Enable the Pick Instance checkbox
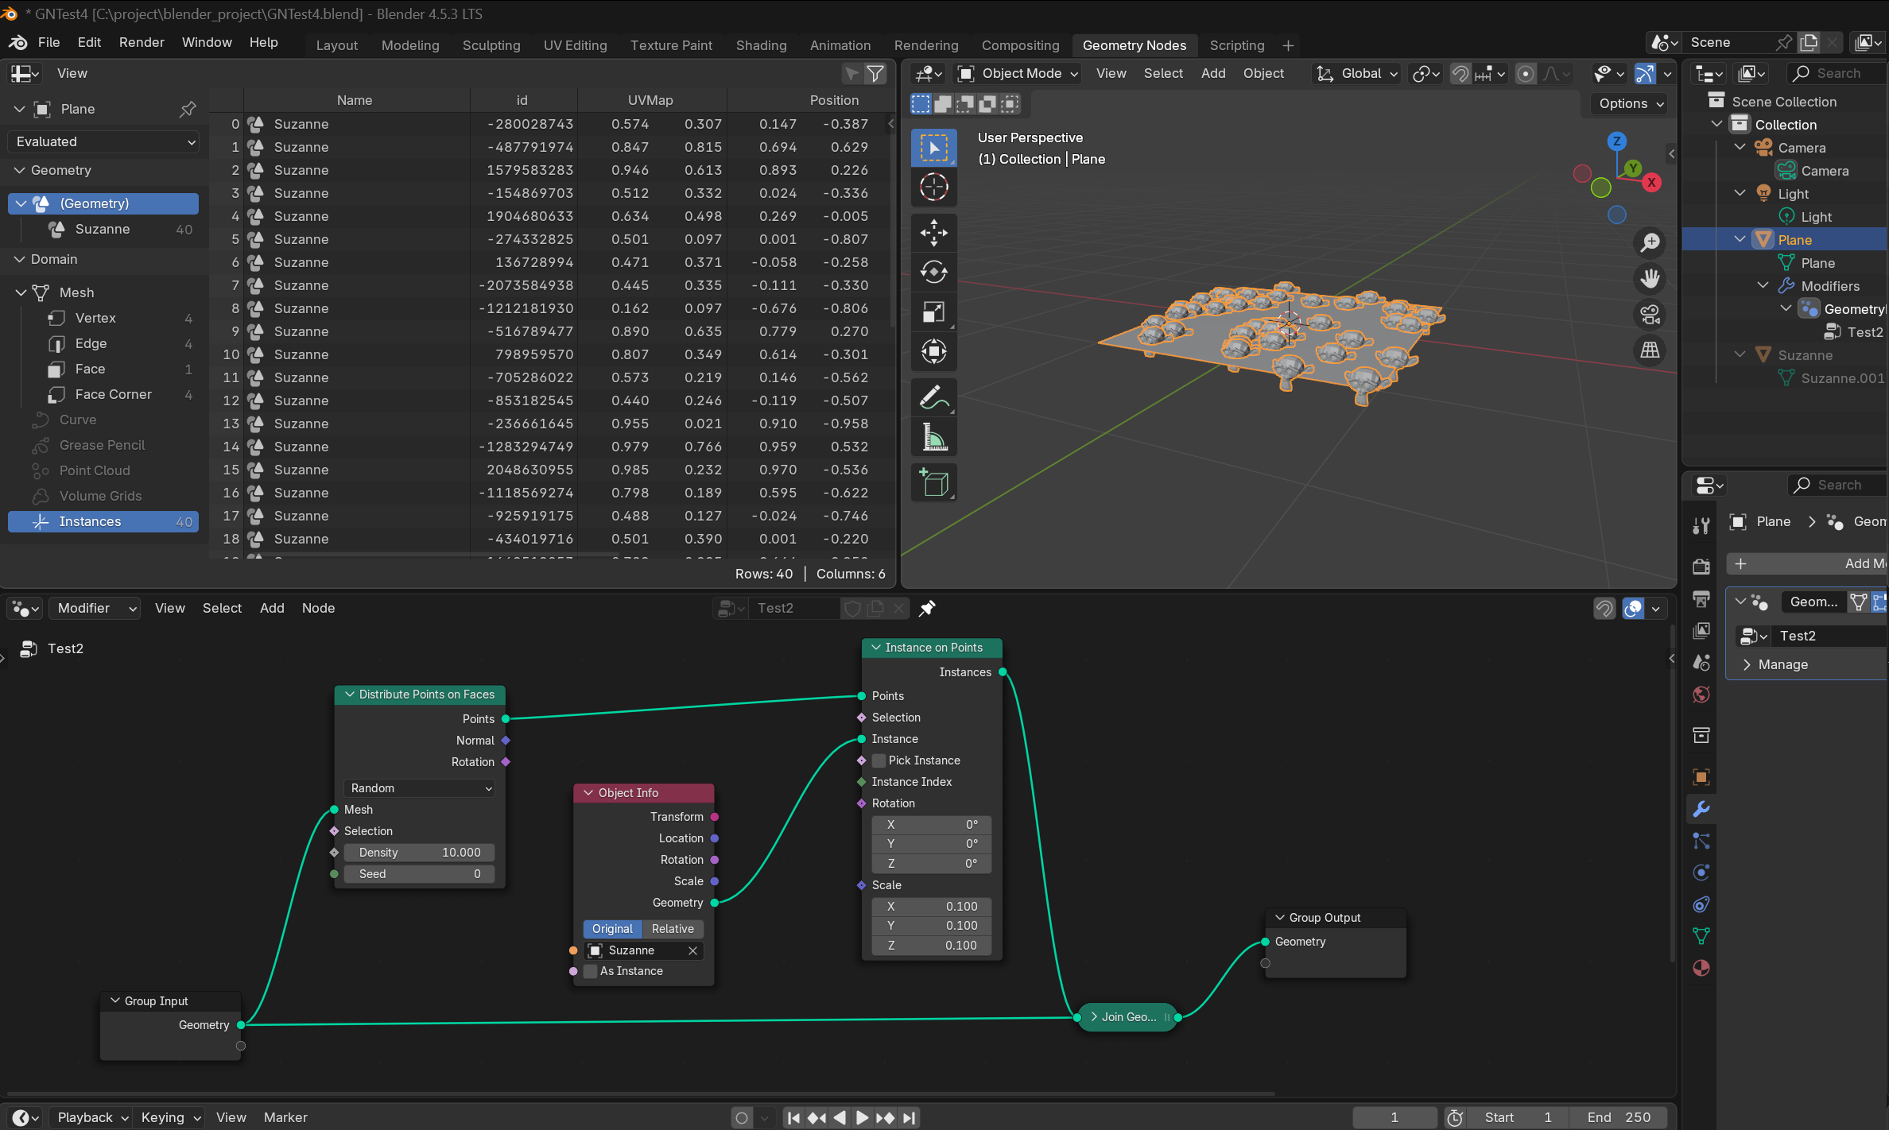The height and width of the screenshot is (1130, 1889). click(879, 760)
